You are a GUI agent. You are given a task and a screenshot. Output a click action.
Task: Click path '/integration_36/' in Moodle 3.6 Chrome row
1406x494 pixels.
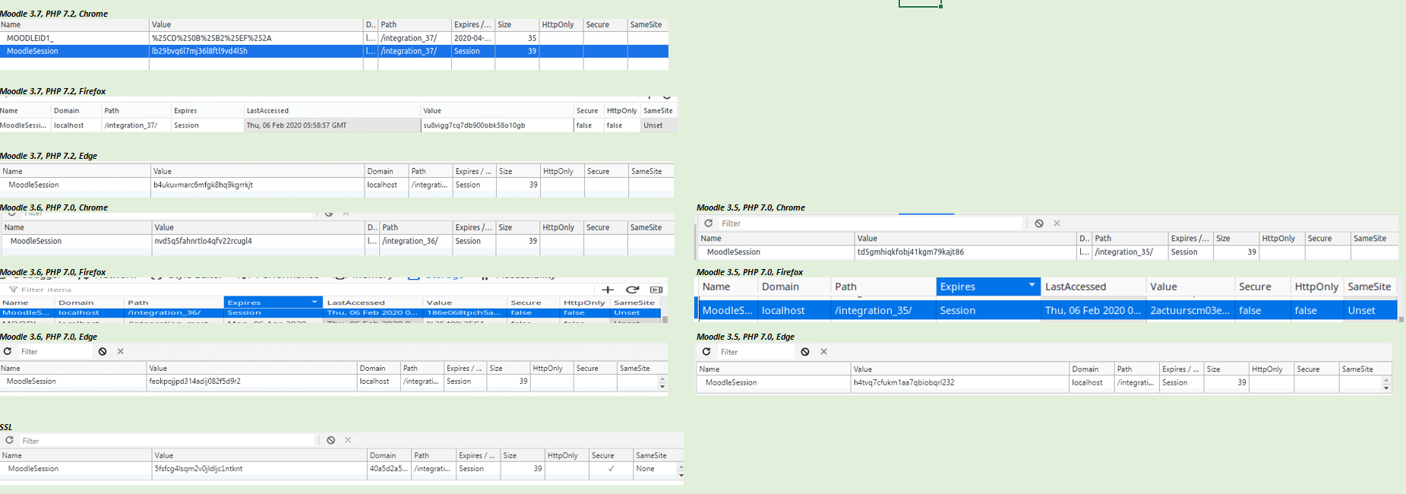coord(410,241)
